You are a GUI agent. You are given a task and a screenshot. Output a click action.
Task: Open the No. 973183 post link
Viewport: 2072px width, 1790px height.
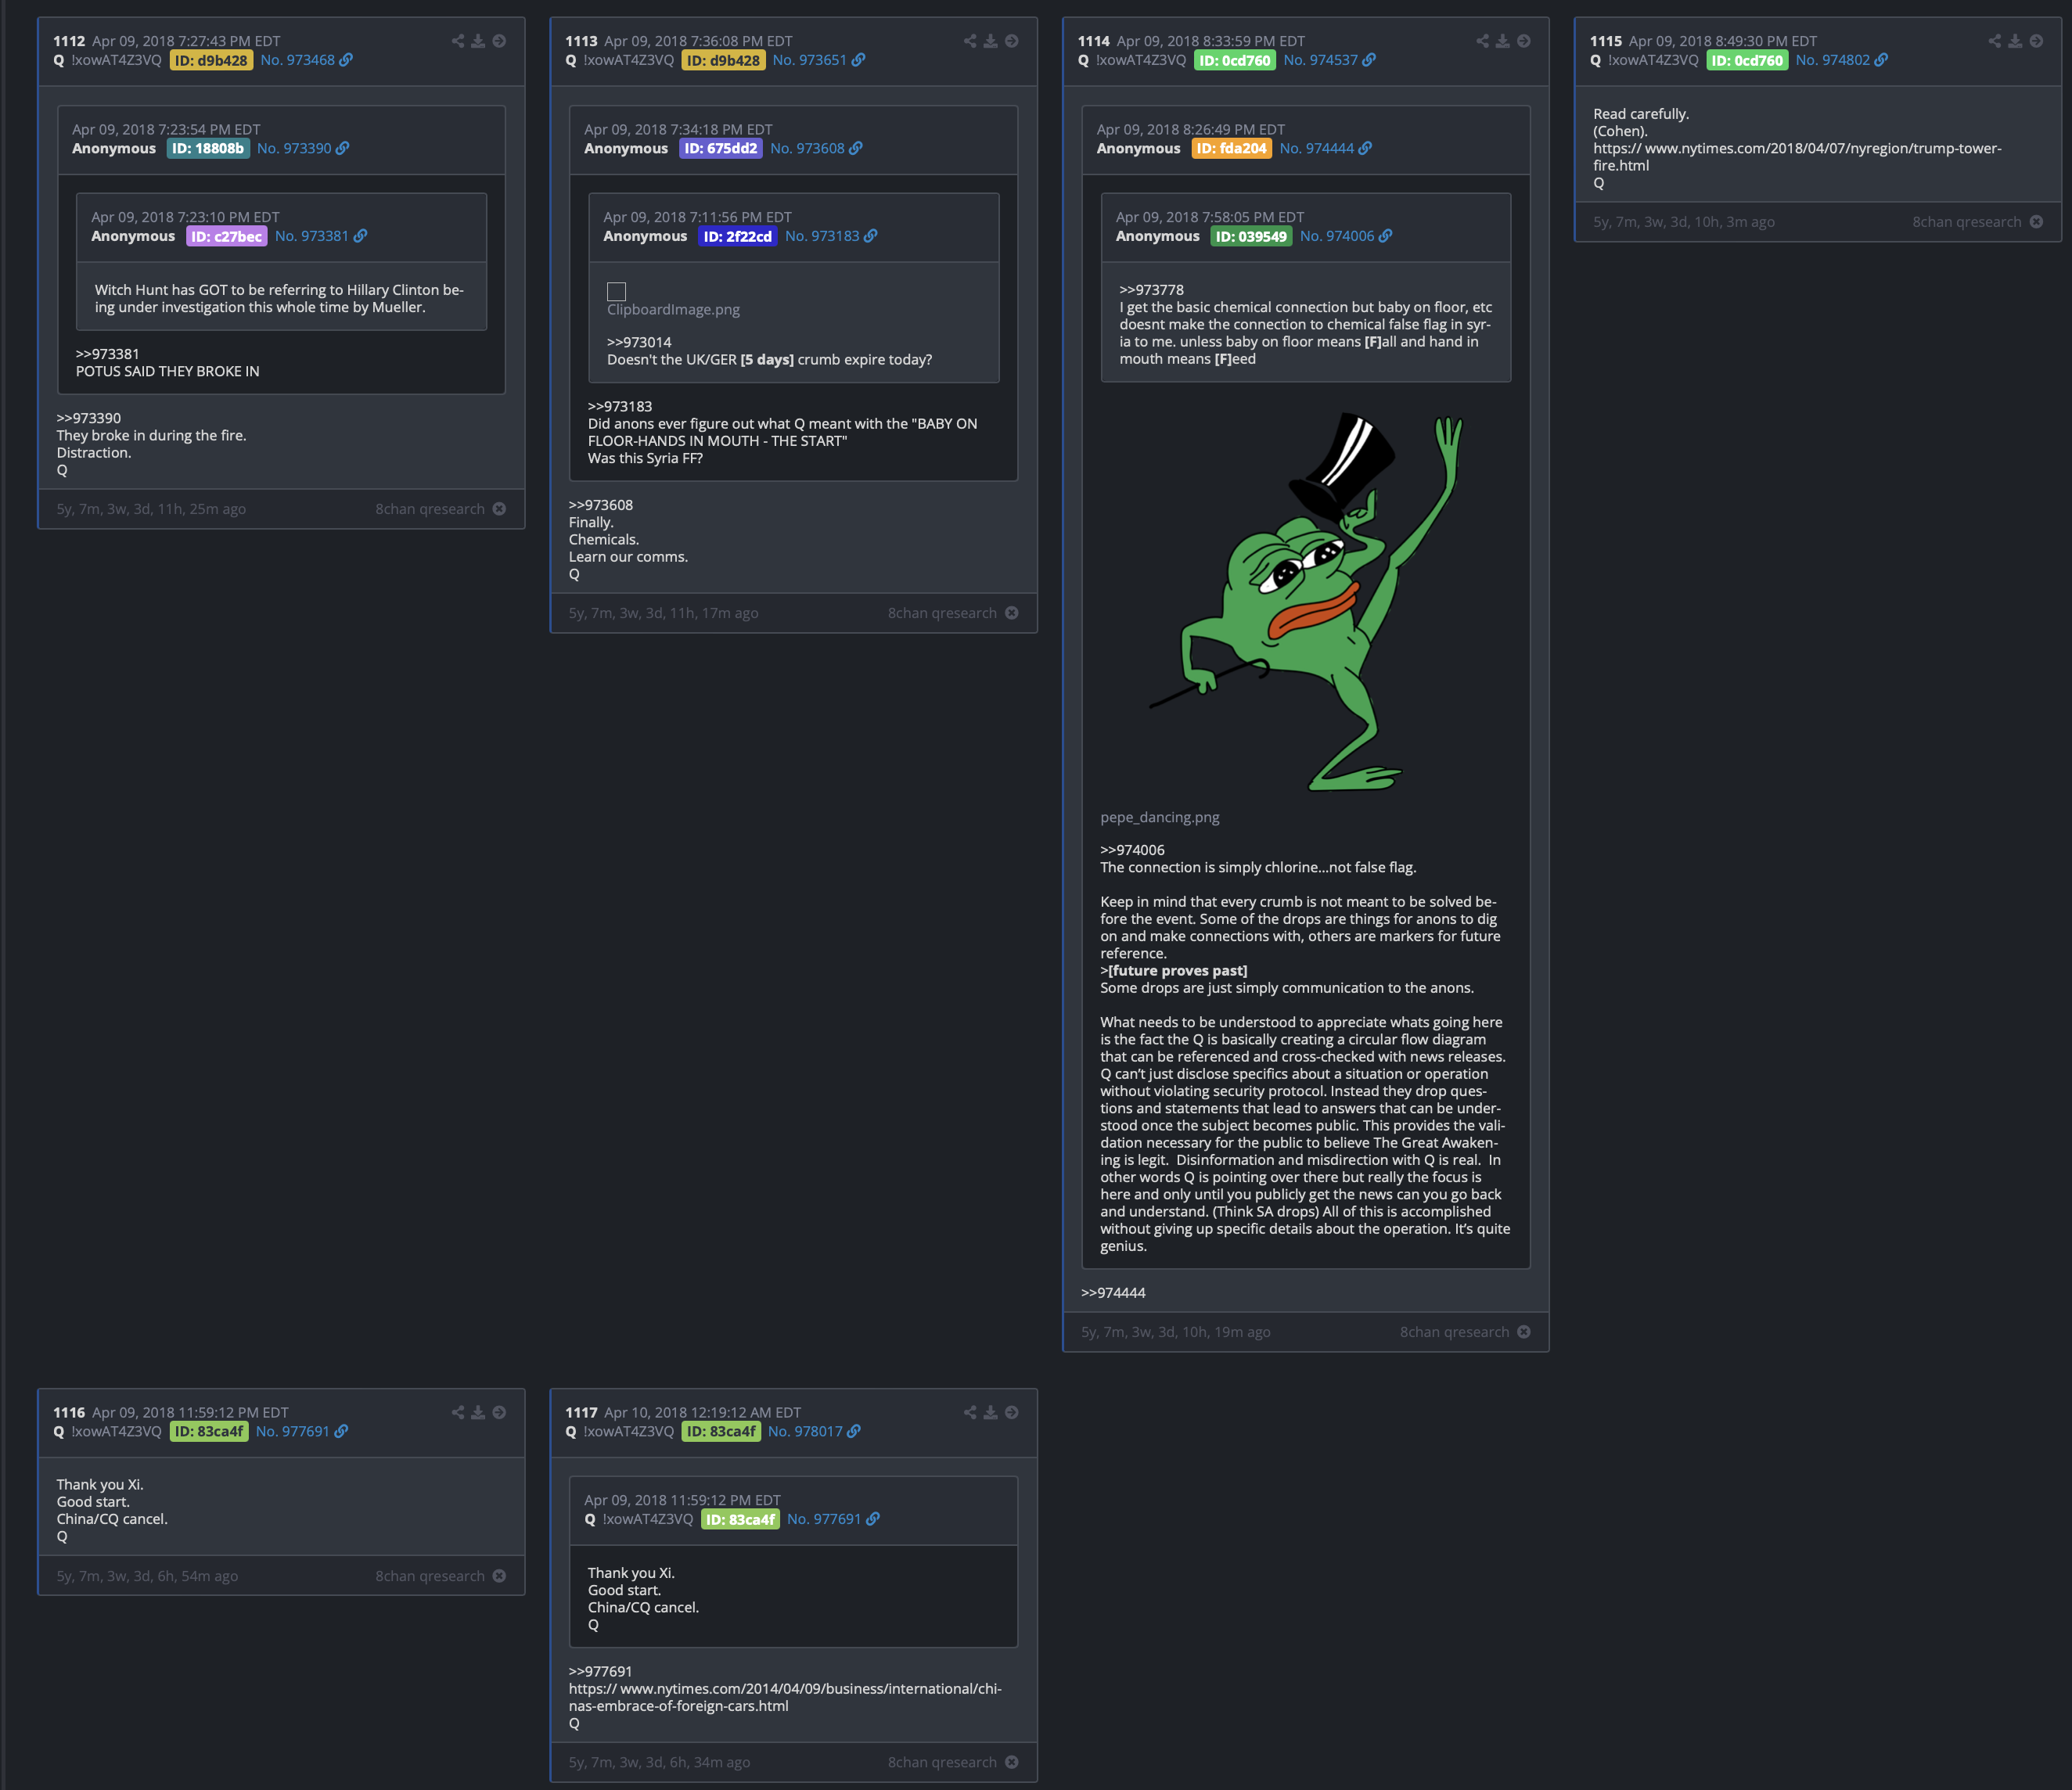click(x=831, y=236)
